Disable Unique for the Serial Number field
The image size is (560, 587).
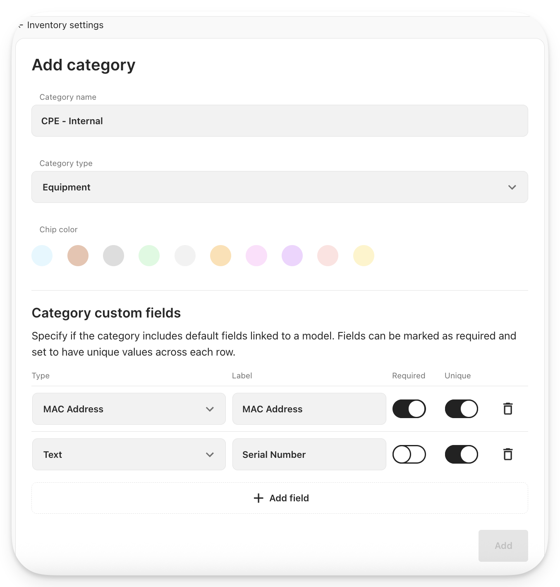(x=462, y=454)
